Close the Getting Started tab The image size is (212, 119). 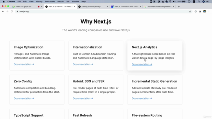pos(108,7)
